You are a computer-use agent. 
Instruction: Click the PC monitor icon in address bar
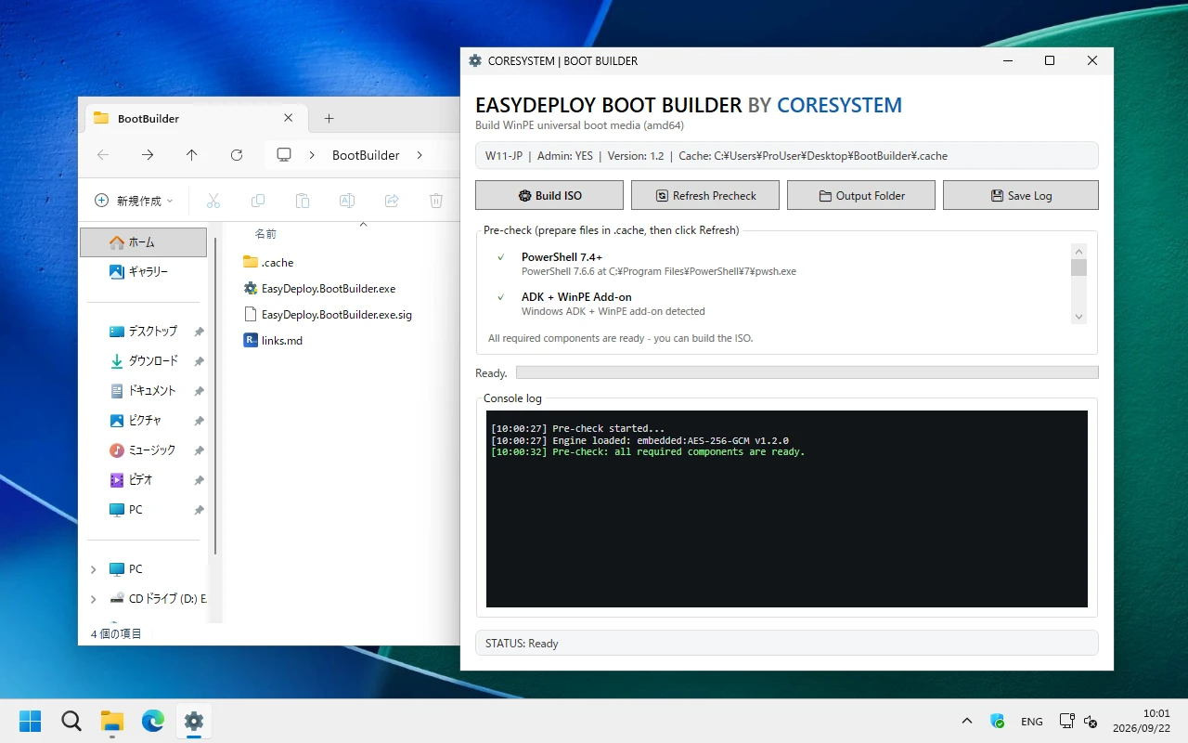(285, 155)
